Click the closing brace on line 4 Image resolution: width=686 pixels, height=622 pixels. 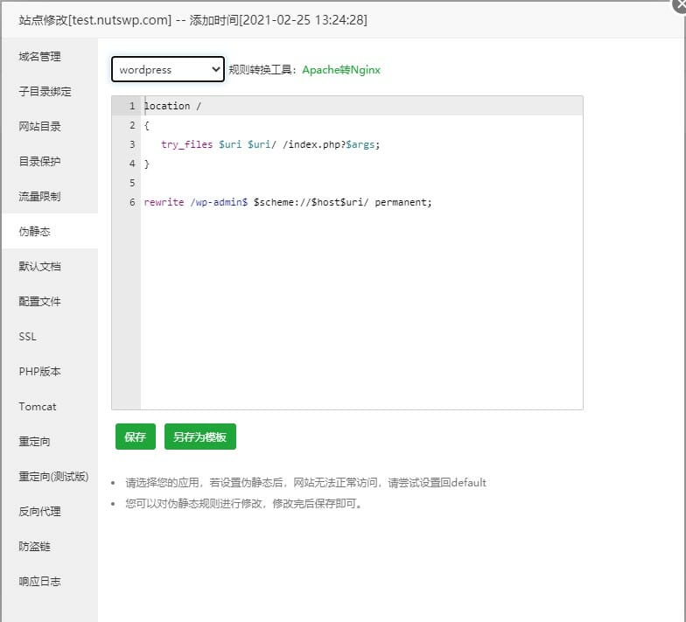[147, 164]
